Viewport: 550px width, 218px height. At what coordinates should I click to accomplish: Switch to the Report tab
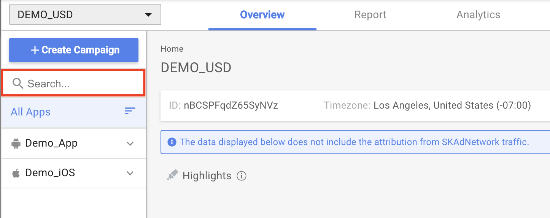coord(370,15)
